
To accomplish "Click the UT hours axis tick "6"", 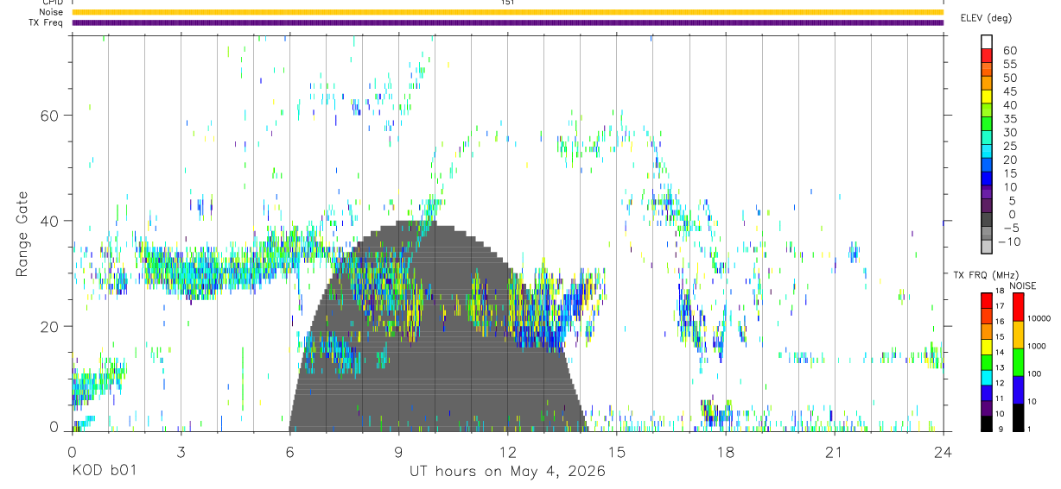I will click(289, 451).
